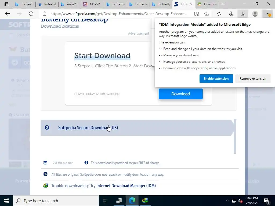The width and height of the screenshot is (275, 206).
Task: Click the muted volume tray icon
Action: point(240,201)
